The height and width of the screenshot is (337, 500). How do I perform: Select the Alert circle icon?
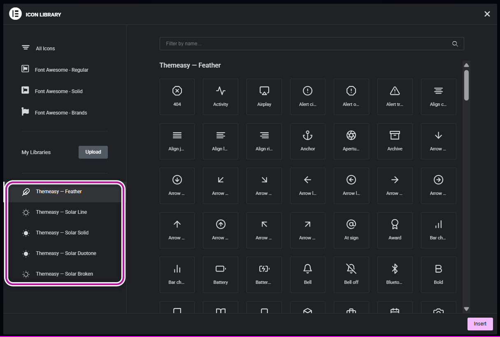pos(308,97)
